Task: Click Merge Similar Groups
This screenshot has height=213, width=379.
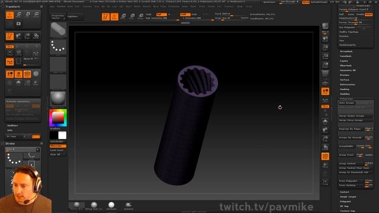Action: tap(355, 116)
